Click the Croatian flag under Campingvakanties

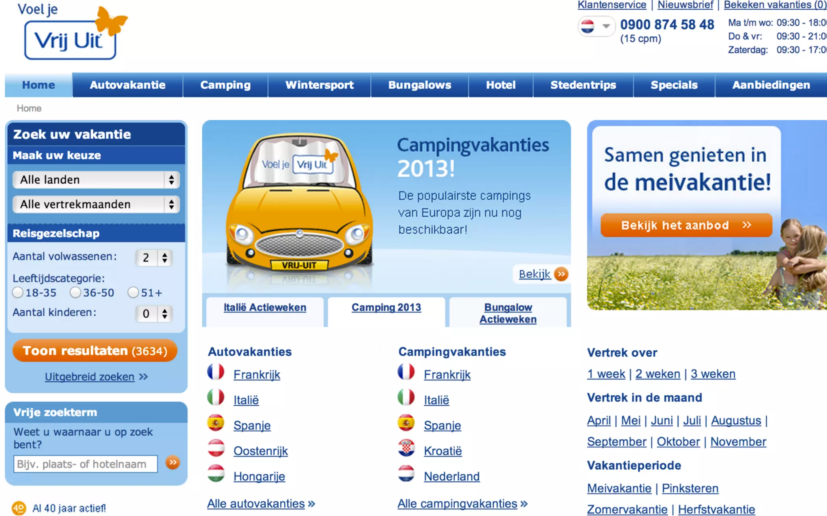tap(406, 448)
